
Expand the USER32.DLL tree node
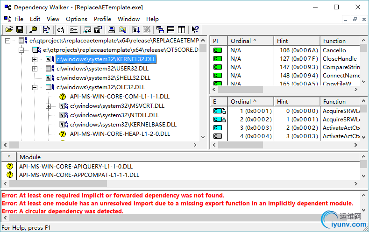(35, 69)
